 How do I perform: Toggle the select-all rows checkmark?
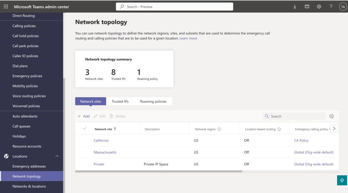[85, 129]
